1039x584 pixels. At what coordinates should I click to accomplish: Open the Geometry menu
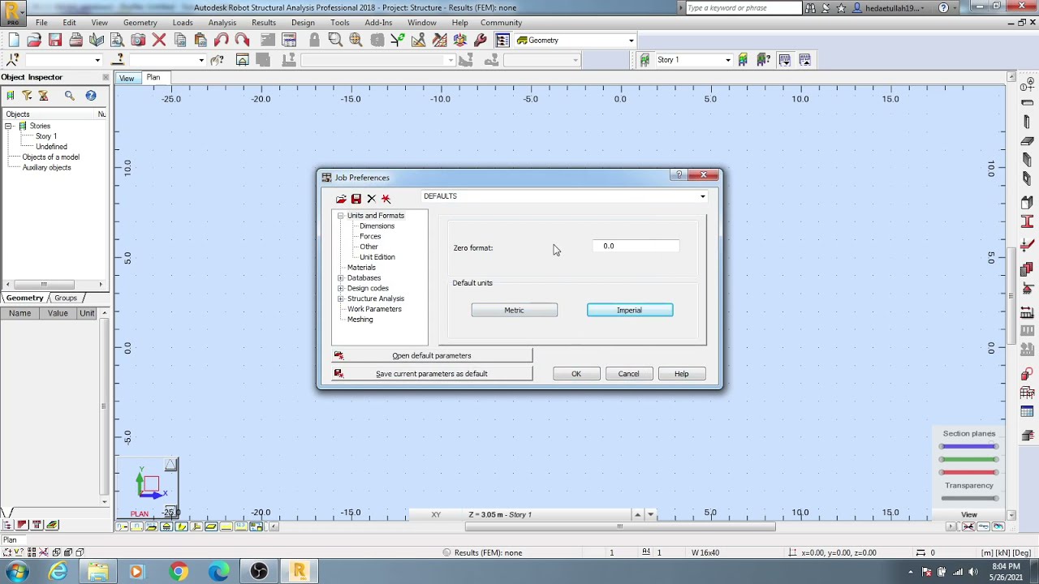[x=140, y=23]
